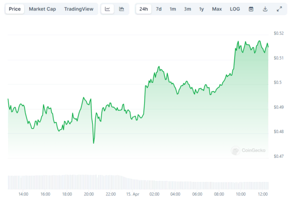Click the 06:00 time axis label
Screen dimensions: 288x198
coord(197,194)
